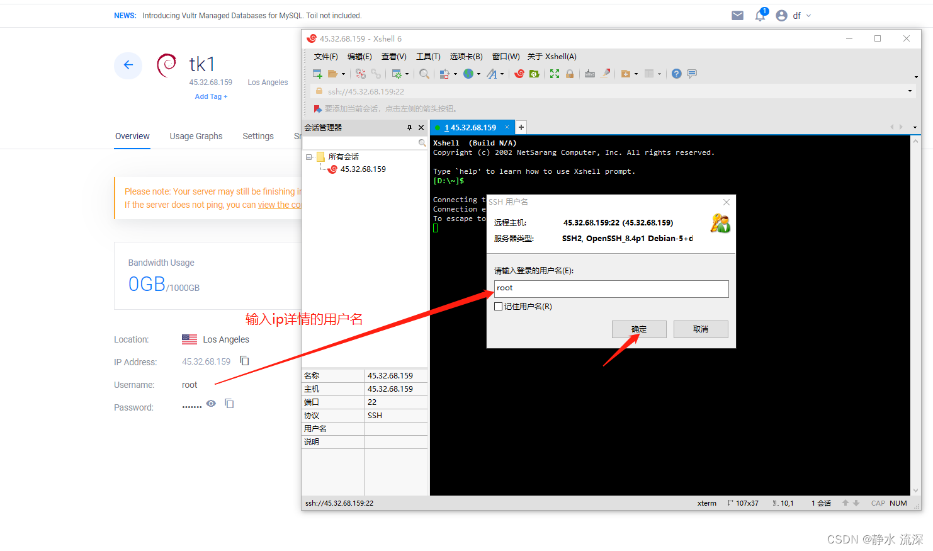Expand the color scheme dropdown arrow
This screenshot has width=933, height=551.
tap(455, 74)
